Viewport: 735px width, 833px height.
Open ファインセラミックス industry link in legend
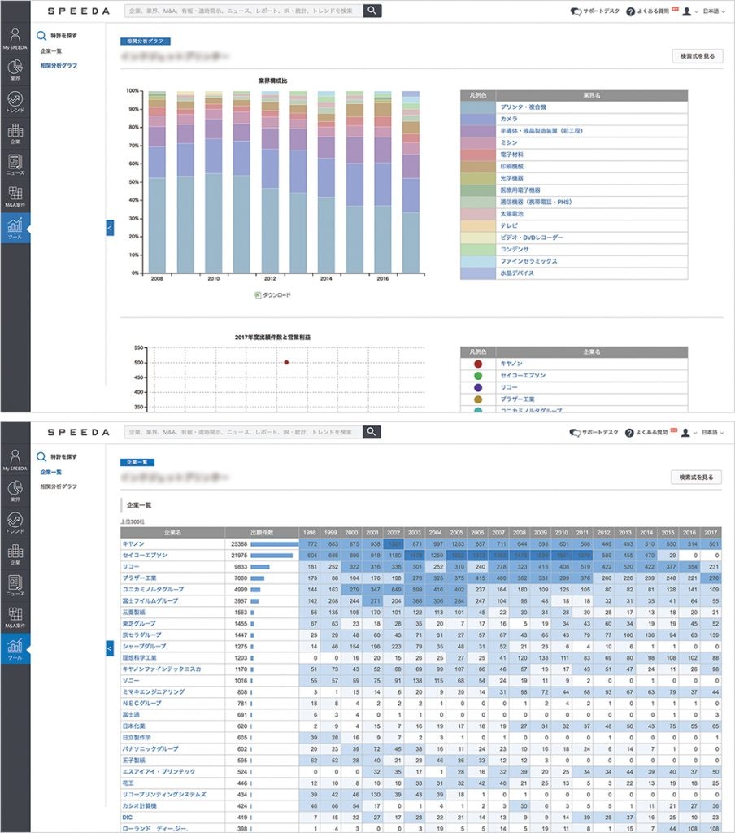click(529, 261)
